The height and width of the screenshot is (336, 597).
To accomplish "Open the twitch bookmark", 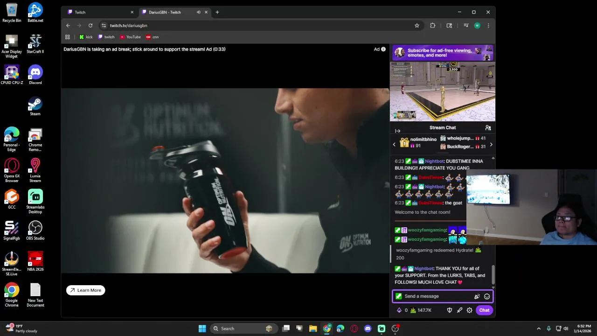I will coord(106,37).
